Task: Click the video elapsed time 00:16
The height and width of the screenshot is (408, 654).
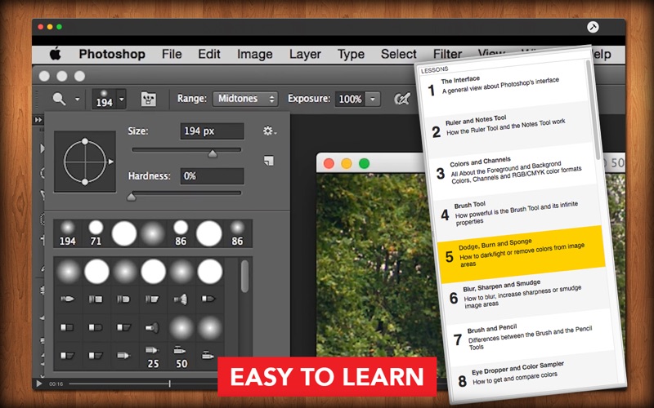Action: 56,384
